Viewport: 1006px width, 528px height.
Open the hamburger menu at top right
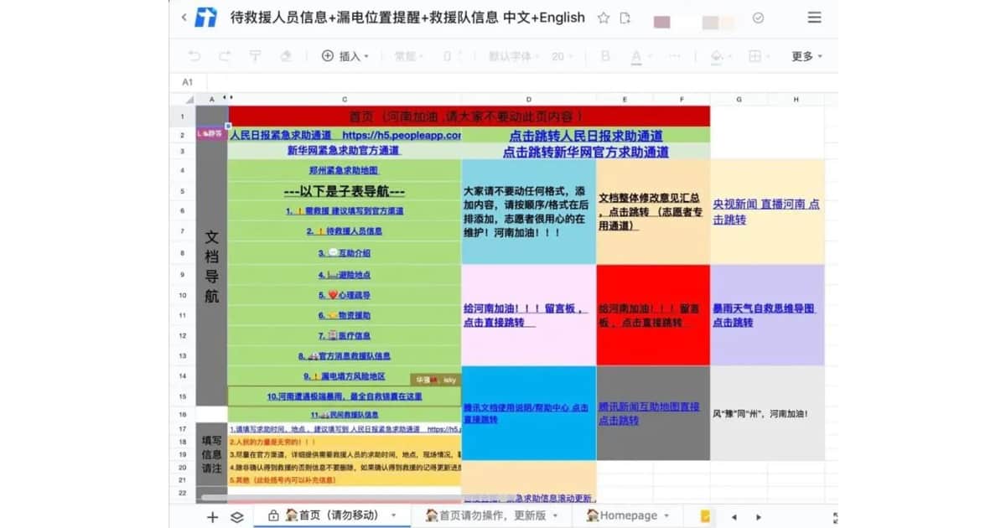tap(814, 18)
